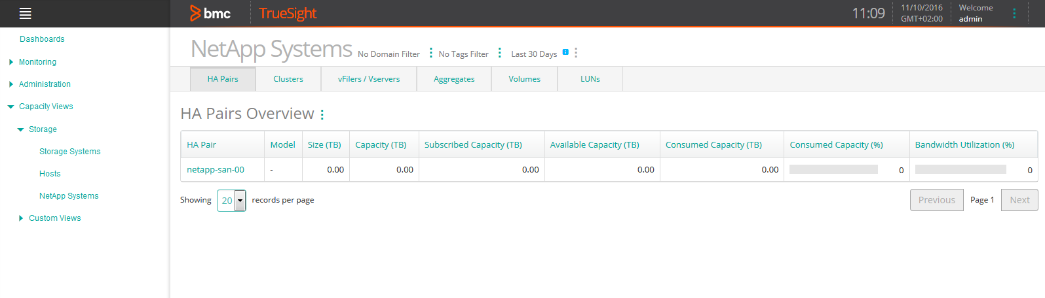Screen dimensions: 1045x298
Task: Click the 11:09 clock display
Action: pyautogui.click(x=868, y=13)
